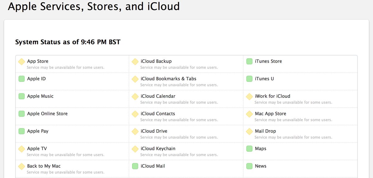This screenshot has height=178, width=373.
Task: Open iCloud Bookmarks & Tabs status entry
Action: [x=186, y=82]
